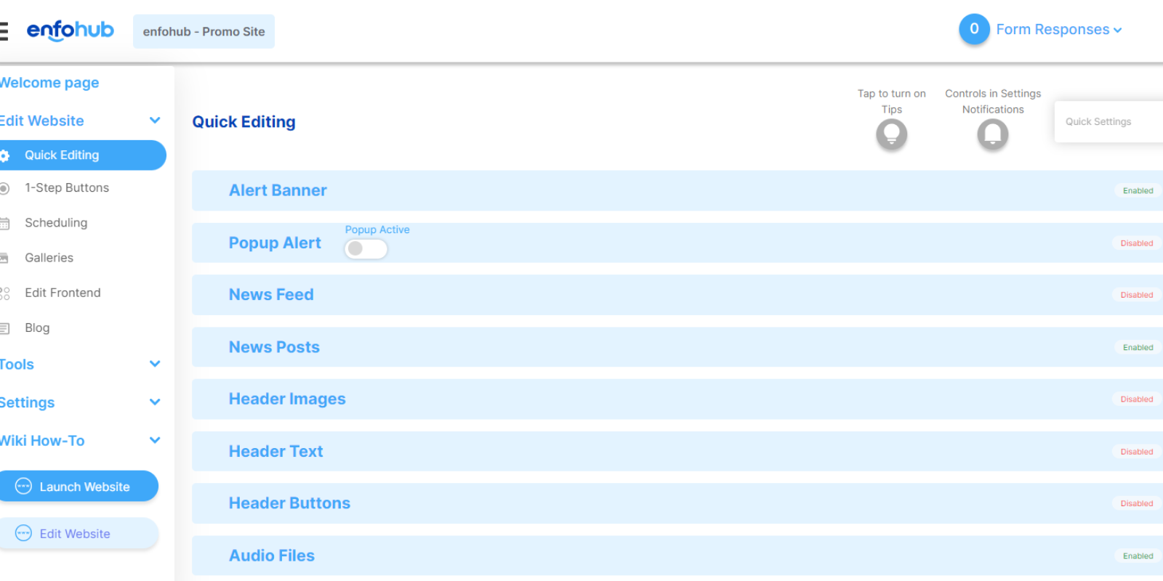Viewport: 1163px width, 581px height.
Task: Select Quick Editing in the sidebar
Action: [83, 155]
